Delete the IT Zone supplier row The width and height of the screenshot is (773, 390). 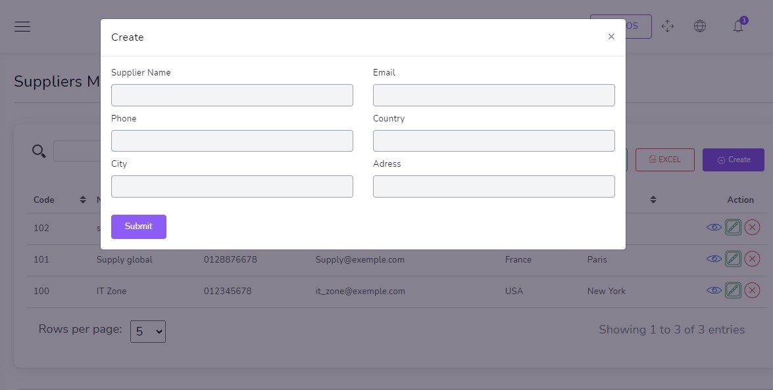(752, 290)
